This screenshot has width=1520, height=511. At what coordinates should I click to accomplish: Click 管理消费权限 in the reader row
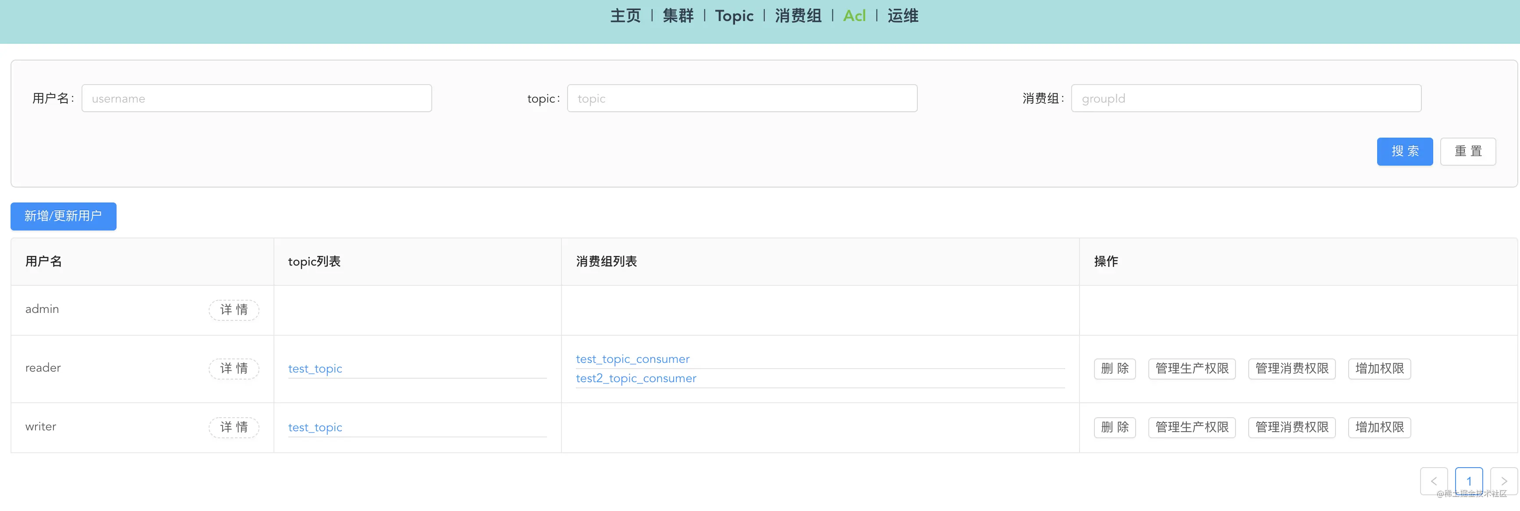(x=1292, y=369)
